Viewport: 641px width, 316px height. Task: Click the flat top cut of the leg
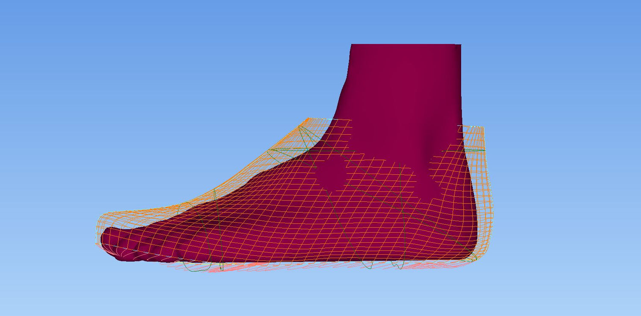tap(406, 45)
